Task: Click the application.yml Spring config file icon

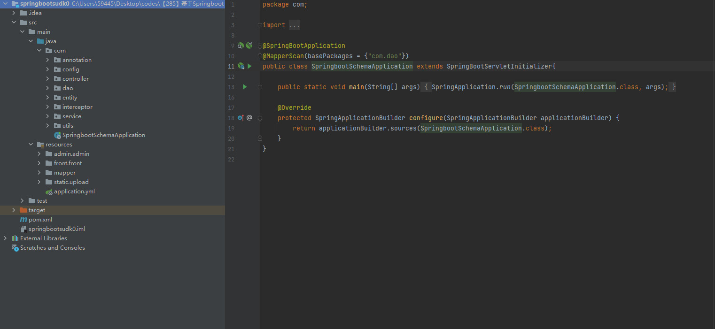Action: pyautogui.click(x=49, y=191)
